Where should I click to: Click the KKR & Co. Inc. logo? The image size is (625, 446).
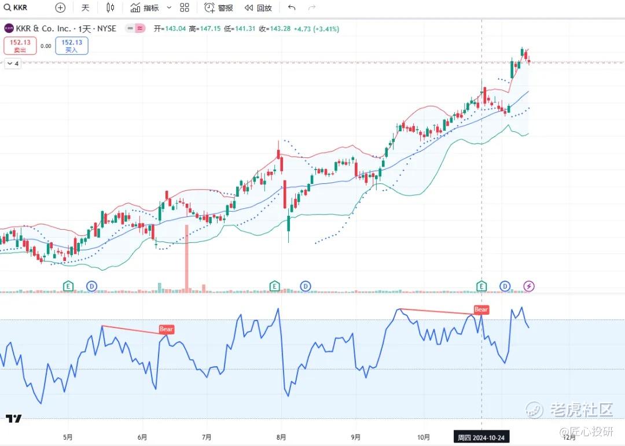pyautogui.click(x=9, y=29)
